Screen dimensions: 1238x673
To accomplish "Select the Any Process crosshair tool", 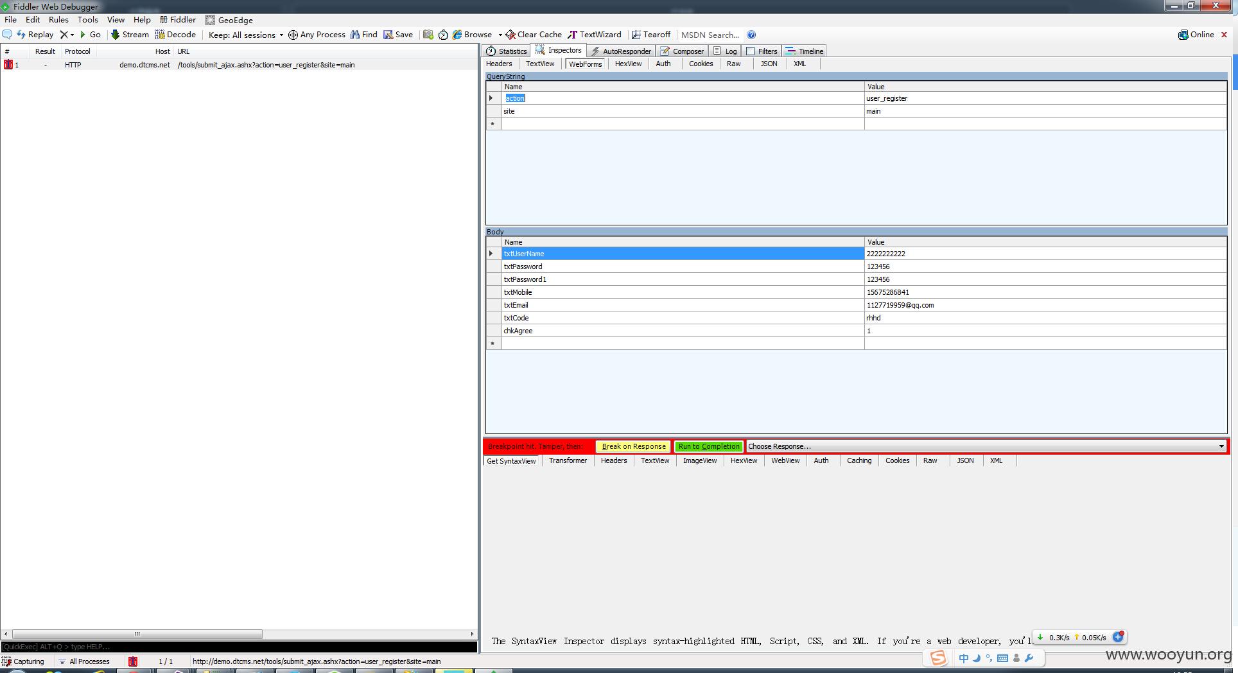I will (317, 35).
